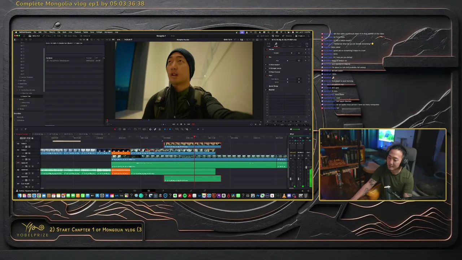Open the Playback menu
This screenshot has height=260, width=462.
pos(78,32)
